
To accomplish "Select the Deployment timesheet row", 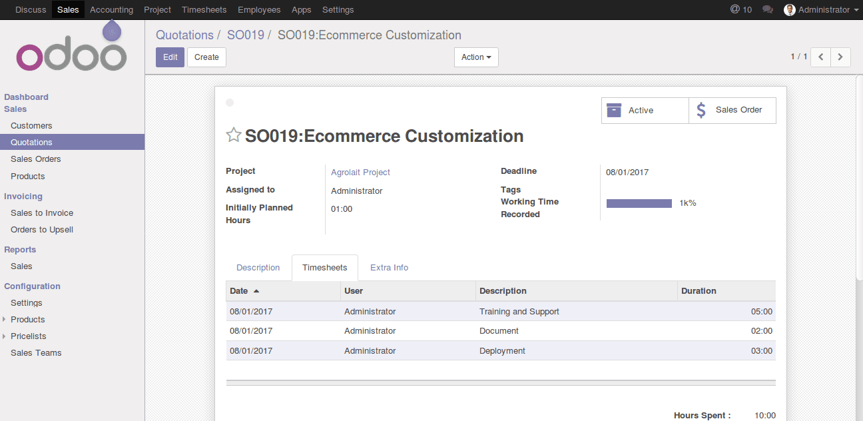I will pos(501,351).
